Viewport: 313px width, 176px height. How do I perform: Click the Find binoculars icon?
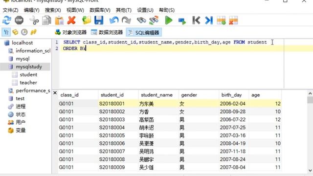point(141,21)
